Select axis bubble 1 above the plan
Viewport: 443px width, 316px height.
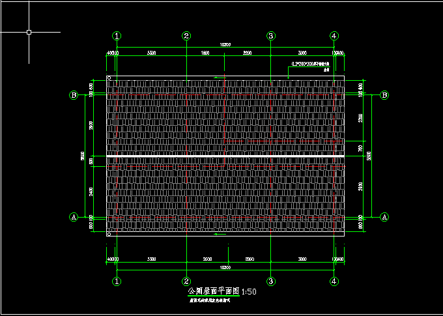[117, 36]
